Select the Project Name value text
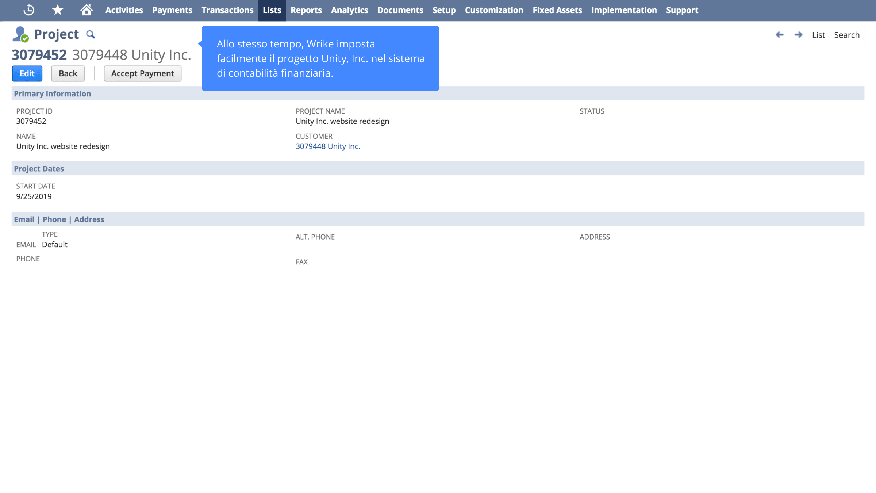Viewport: 876px width, 493px height. [x=342, y=121]
